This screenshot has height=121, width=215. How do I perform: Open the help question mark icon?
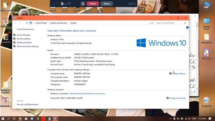[187, 28]
